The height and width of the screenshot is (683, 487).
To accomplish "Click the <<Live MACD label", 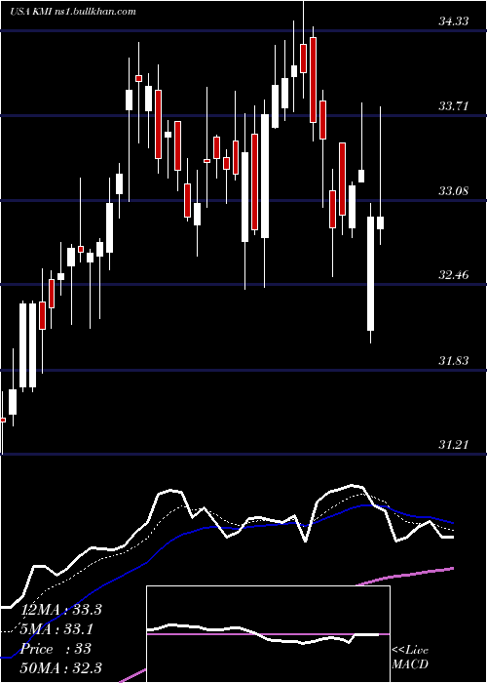I will point(410,657).
